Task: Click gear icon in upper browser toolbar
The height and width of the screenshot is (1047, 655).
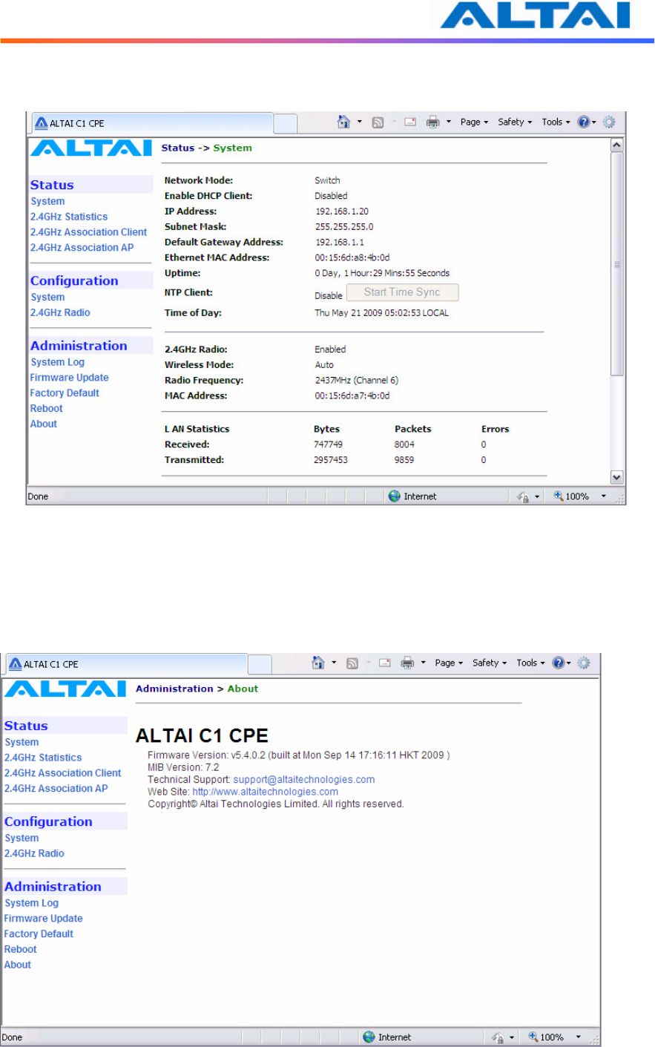Action: (609, 122)
